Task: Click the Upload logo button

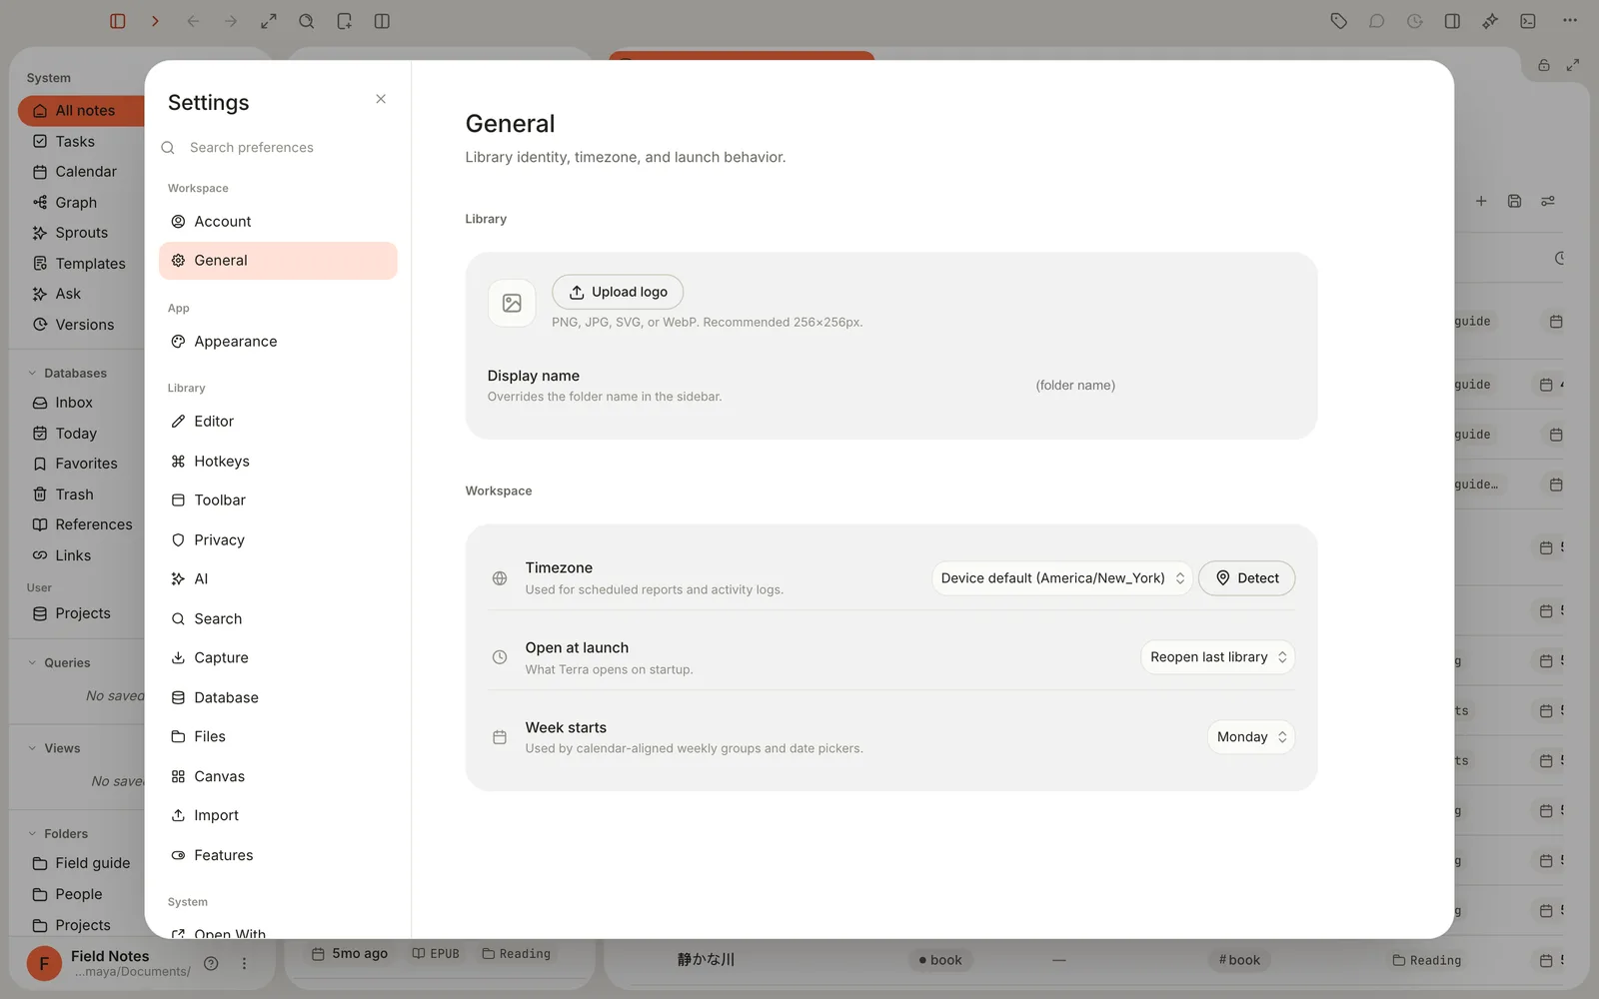Action: point(618,292)
